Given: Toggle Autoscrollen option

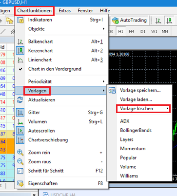Looking at the screenshot, I should pos(61,131).
